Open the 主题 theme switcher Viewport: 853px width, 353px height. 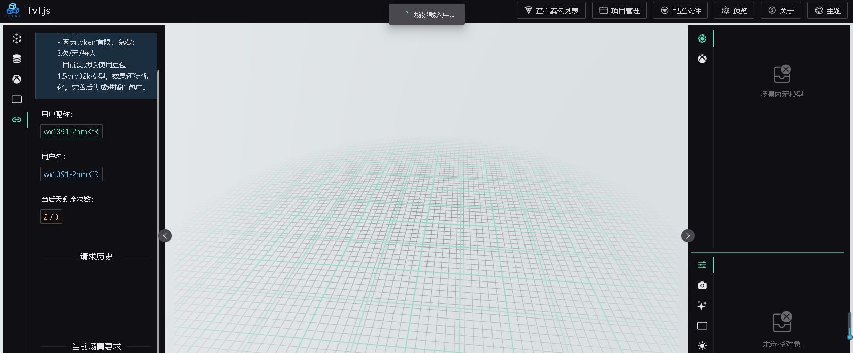(828, 10)
